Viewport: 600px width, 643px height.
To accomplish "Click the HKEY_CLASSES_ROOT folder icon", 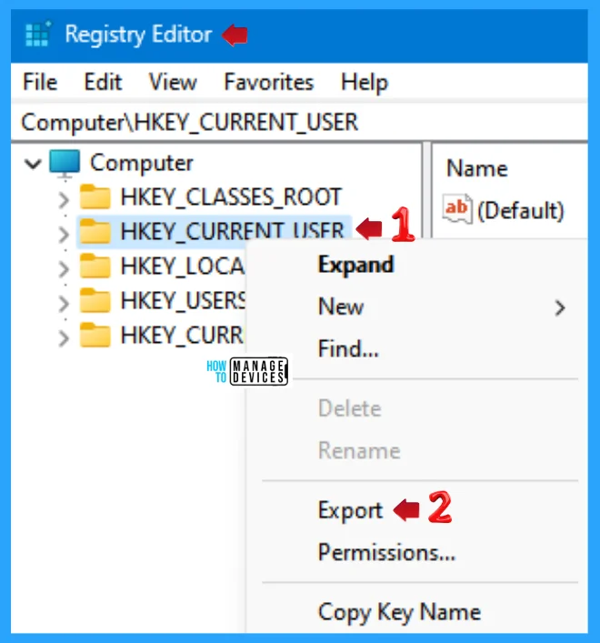I will [x=95, y=197].
